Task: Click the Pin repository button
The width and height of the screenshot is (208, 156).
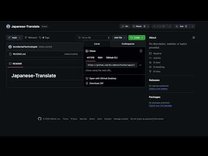Action: point(125,26)
